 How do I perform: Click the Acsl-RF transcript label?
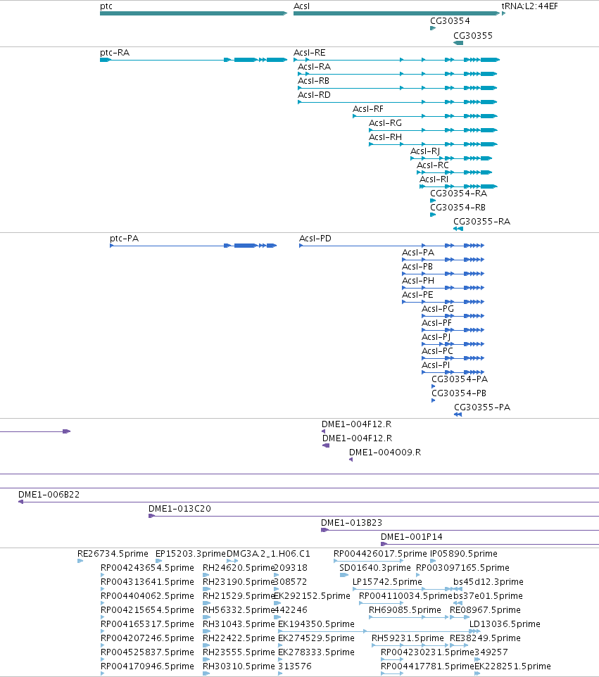(x=368, y=109)
